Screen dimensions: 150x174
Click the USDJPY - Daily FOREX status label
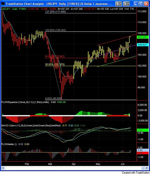14,9
